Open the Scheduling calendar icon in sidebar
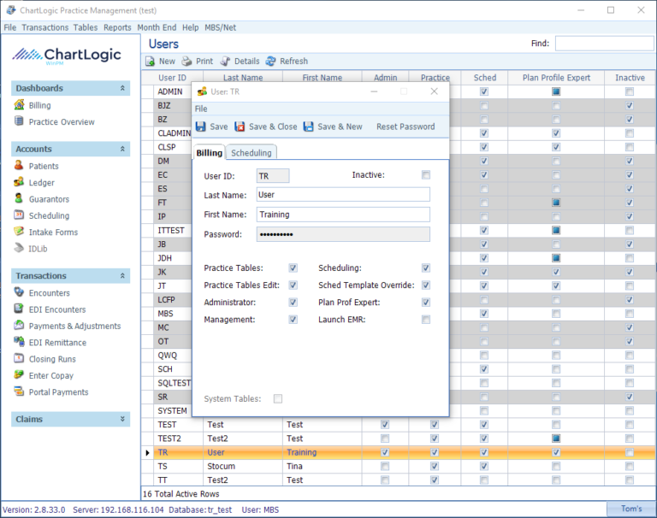The width and height of the screenshot is (657, 518). [19, 215]
